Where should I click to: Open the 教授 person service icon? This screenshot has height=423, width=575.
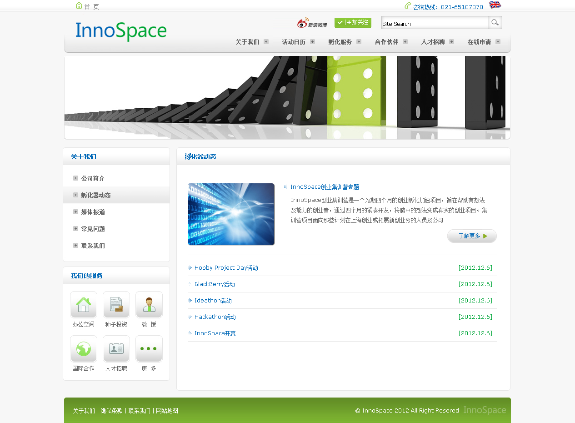click(149, 304)
